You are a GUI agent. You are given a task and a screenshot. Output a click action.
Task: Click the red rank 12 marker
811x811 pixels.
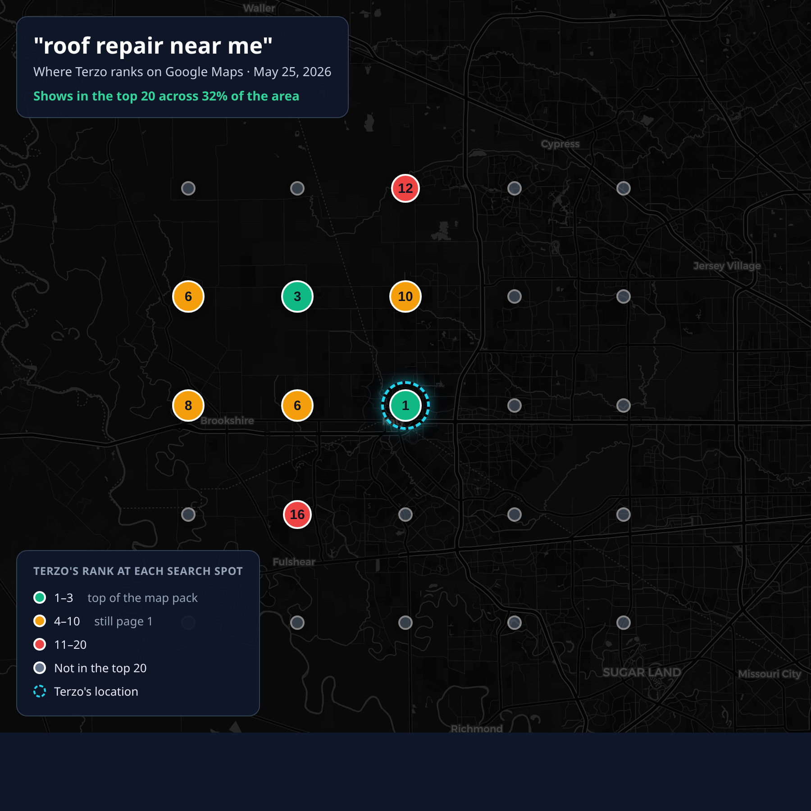coord(405,188)
